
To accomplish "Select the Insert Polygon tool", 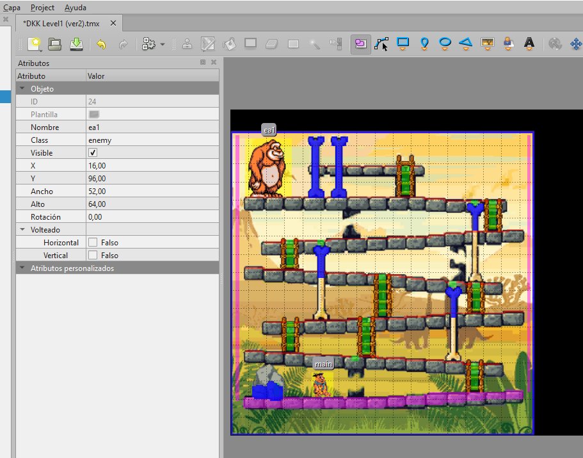I will point(465,44).
